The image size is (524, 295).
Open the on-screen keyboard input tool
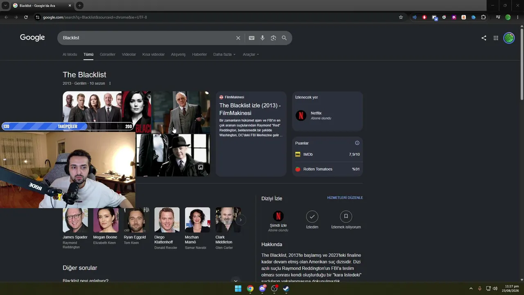point(252,38)
